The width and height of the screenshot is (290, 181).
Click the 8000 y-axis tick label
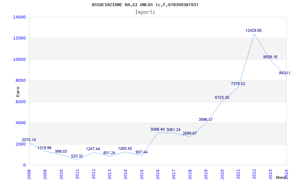[x=21, y=80]
